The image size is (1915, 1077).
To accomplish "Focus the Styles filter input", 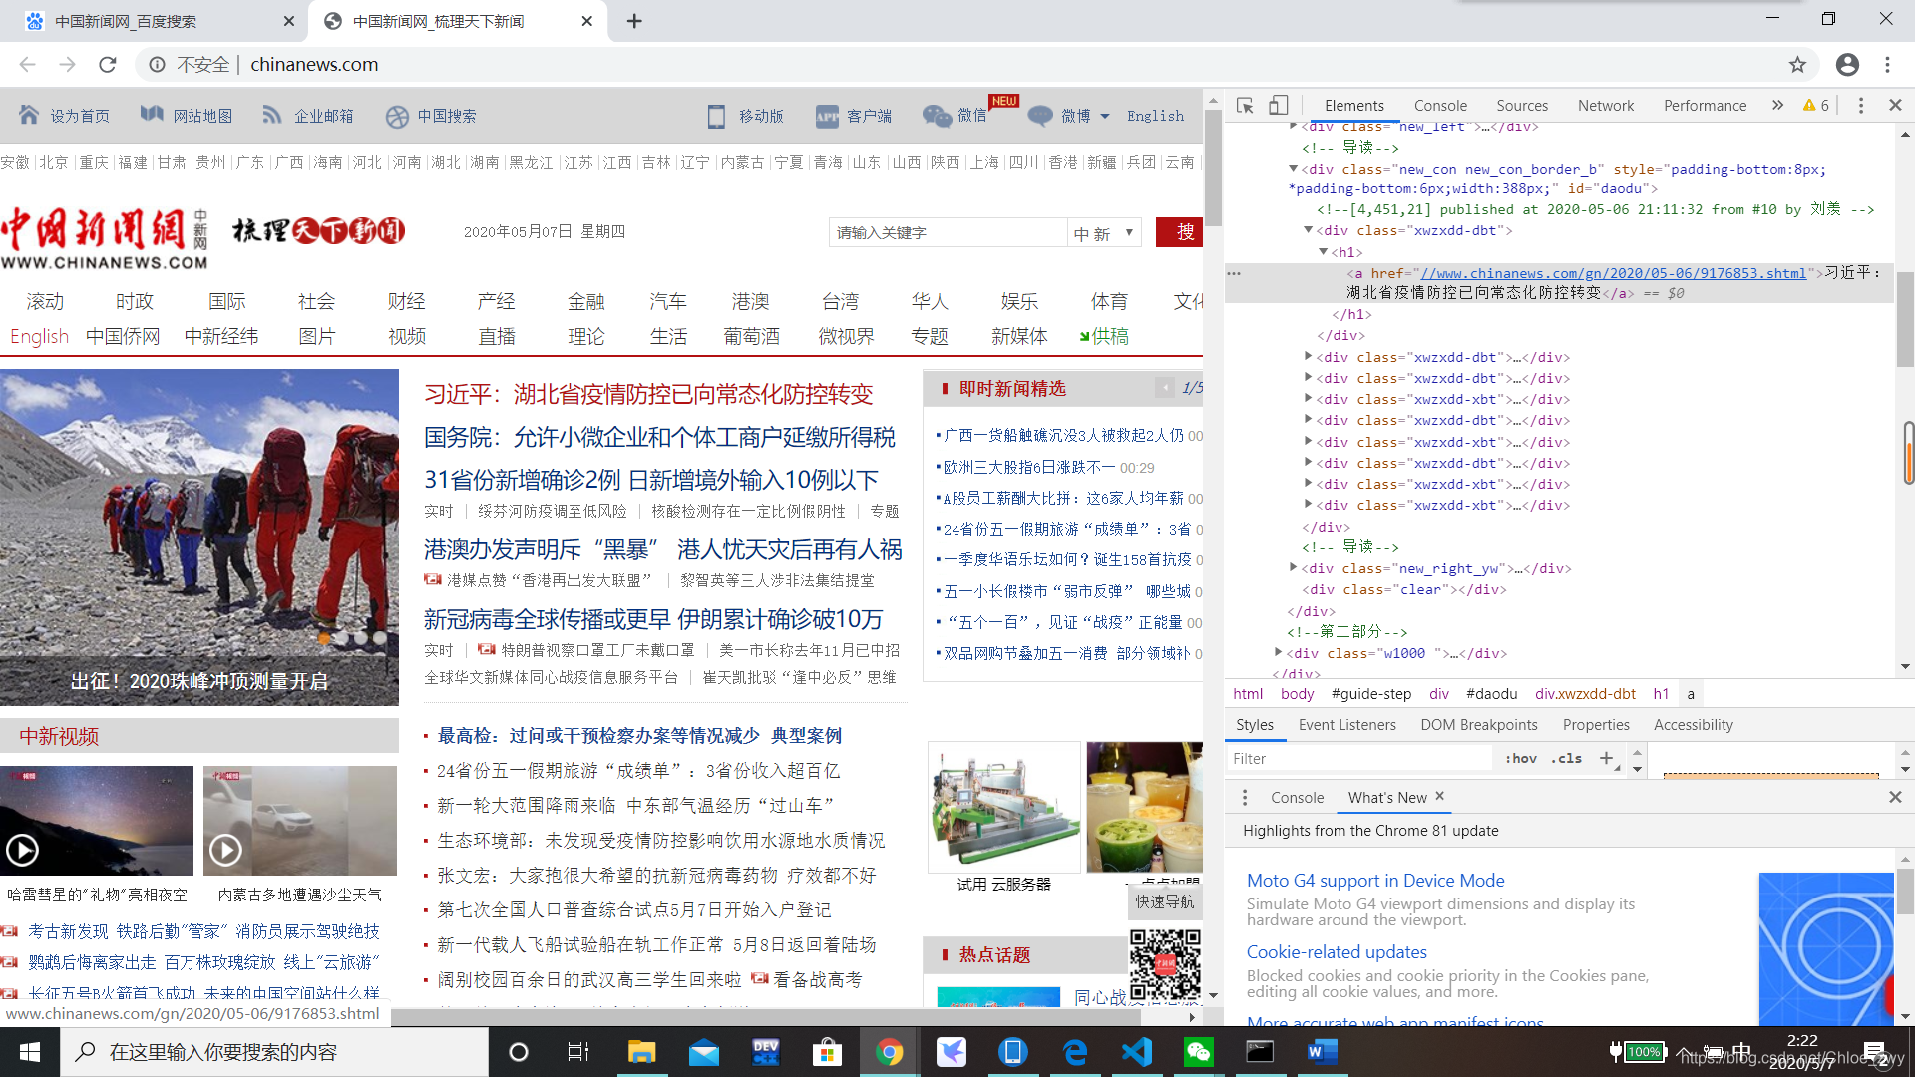I will click(x=1358, y=758).
